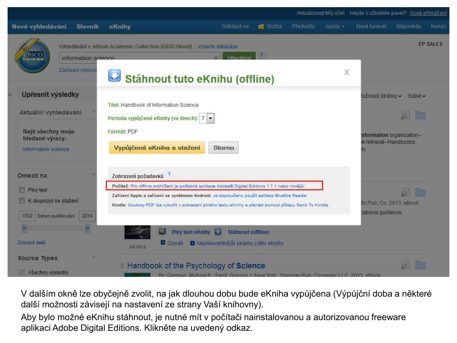
Task: Click Nové funkce! in top bar
Action: point(371,26)
